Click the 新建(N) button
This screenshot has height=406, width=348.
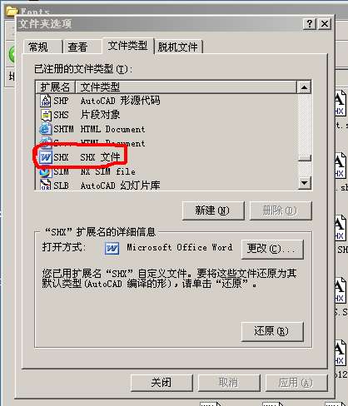213,210
